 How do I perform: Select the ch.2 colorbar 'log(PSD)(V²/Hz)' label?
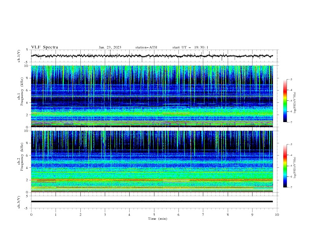(x=295, y=168)
